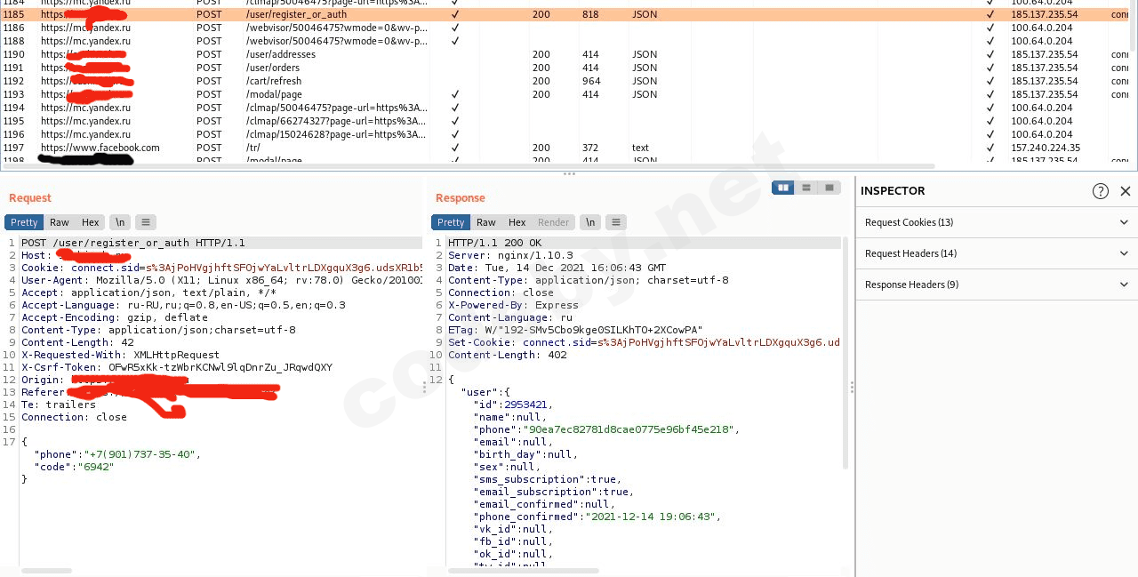Expand the Response Headers (9) section
The image size is (1138, 577).
(x=996, y=284)
